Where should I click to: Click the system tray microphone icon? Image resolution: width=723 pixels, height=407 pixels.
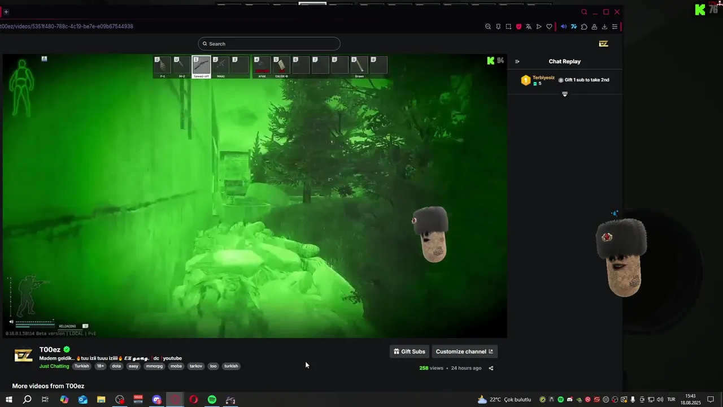(x=633, y=400)
